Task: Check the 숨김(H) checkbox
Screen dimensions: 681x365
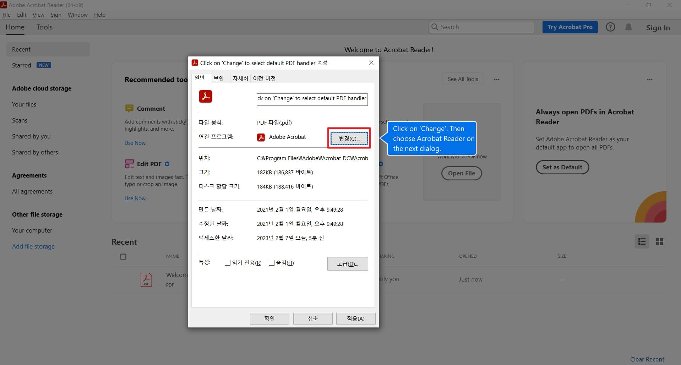Action: tap(272, 263)
